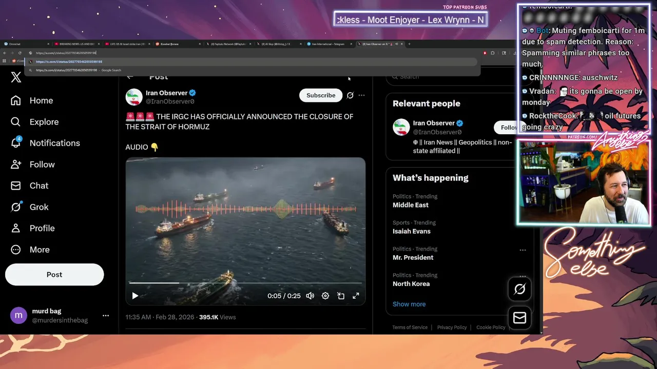
Task: Click Show more under What's happening
Action: click(x=409, y=304)
